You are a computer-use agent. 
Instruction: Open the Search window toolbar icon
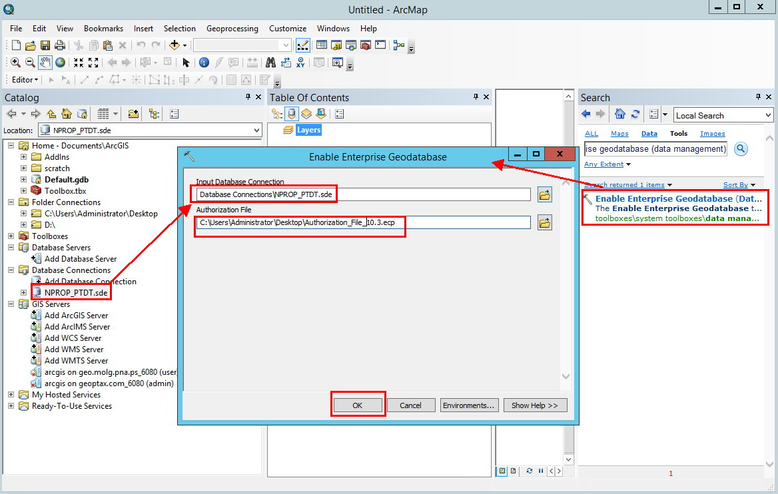point(351,45)
